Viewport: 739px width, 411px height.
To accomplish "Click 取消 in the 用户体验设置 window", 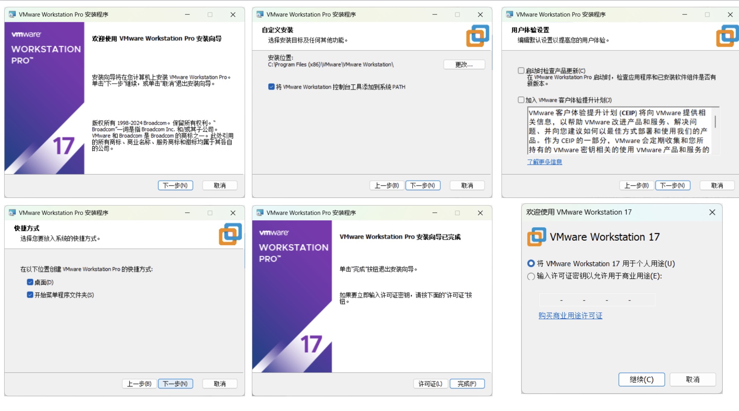I will coord(717,185).
